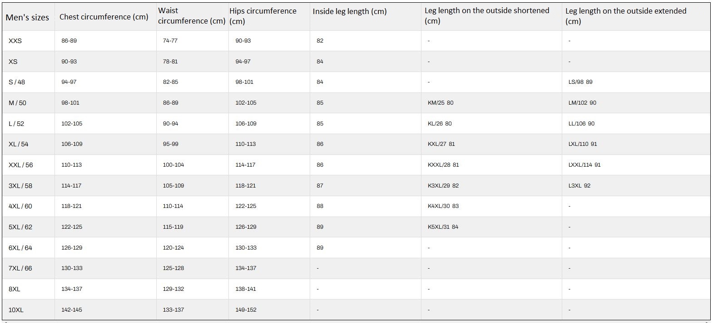Click the Hips circumference (cm) header
Viewport: 713px width, 323px height.
pos(263,16)
